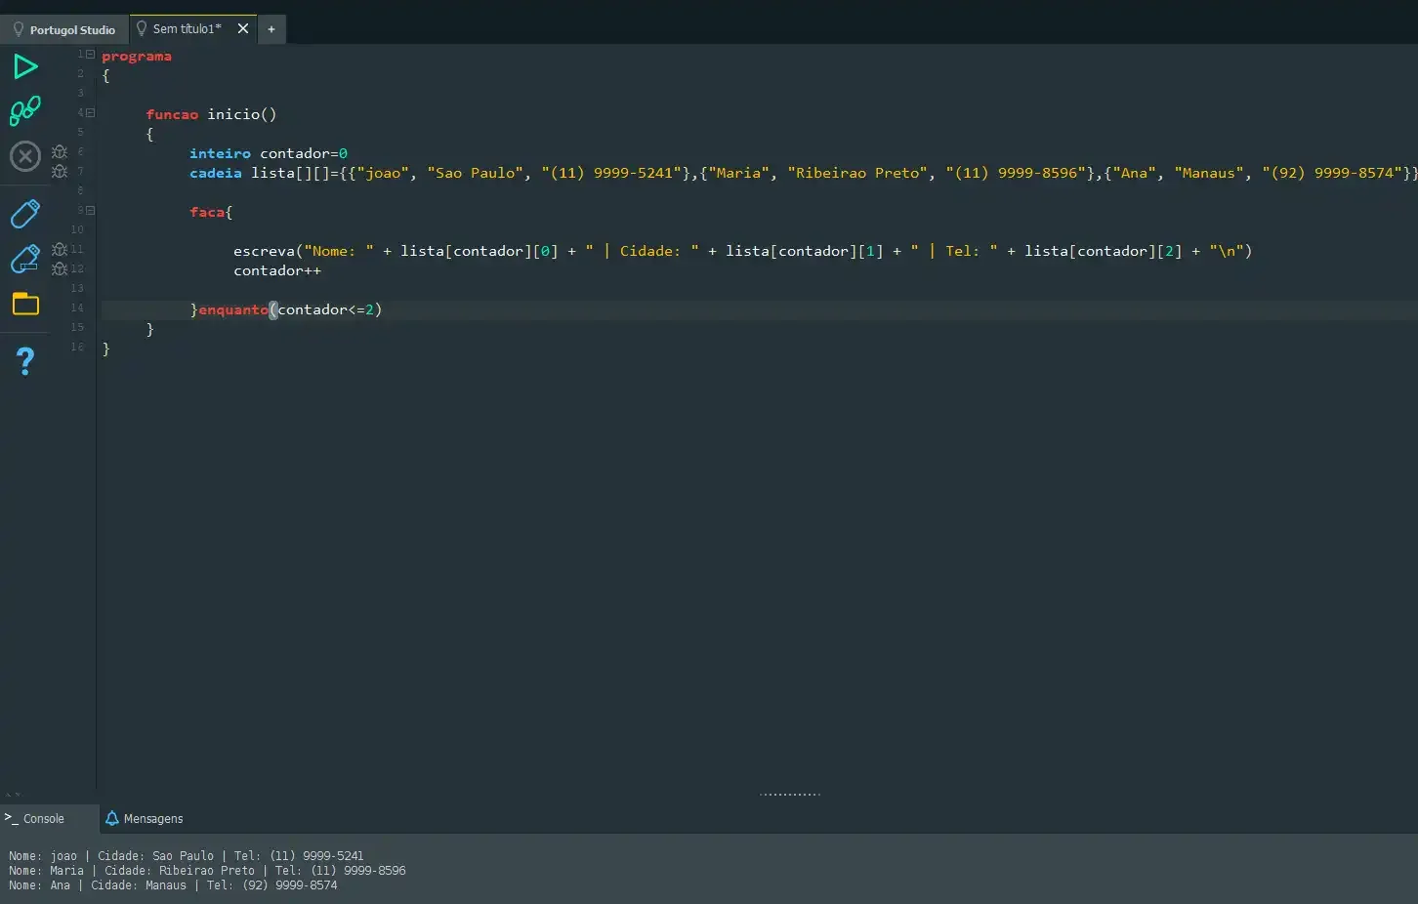
Task: Toggle the breakpoint bug on line 11
Action: click(60, 250)
